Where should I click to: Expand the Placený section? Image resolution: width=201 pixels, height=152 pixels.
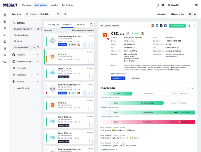(38, 81)
